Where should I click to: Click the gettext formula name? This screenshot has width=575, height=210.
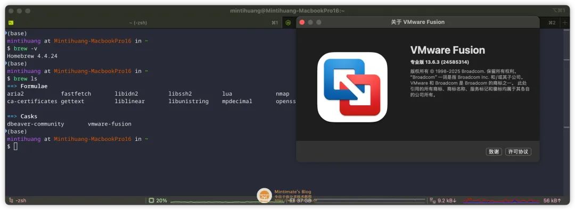72,101
